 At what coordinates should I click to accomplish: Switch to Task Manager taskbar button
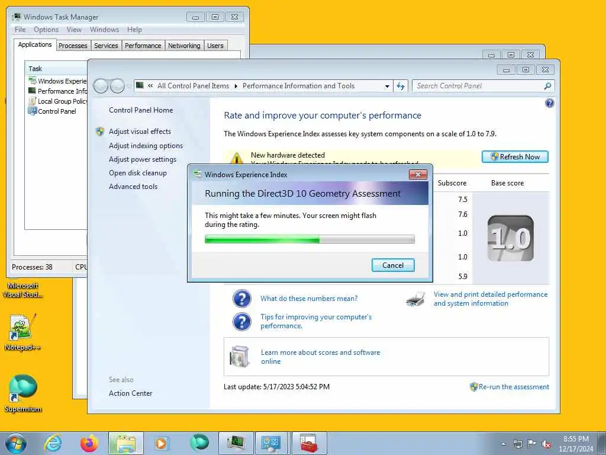coord(236,443)
